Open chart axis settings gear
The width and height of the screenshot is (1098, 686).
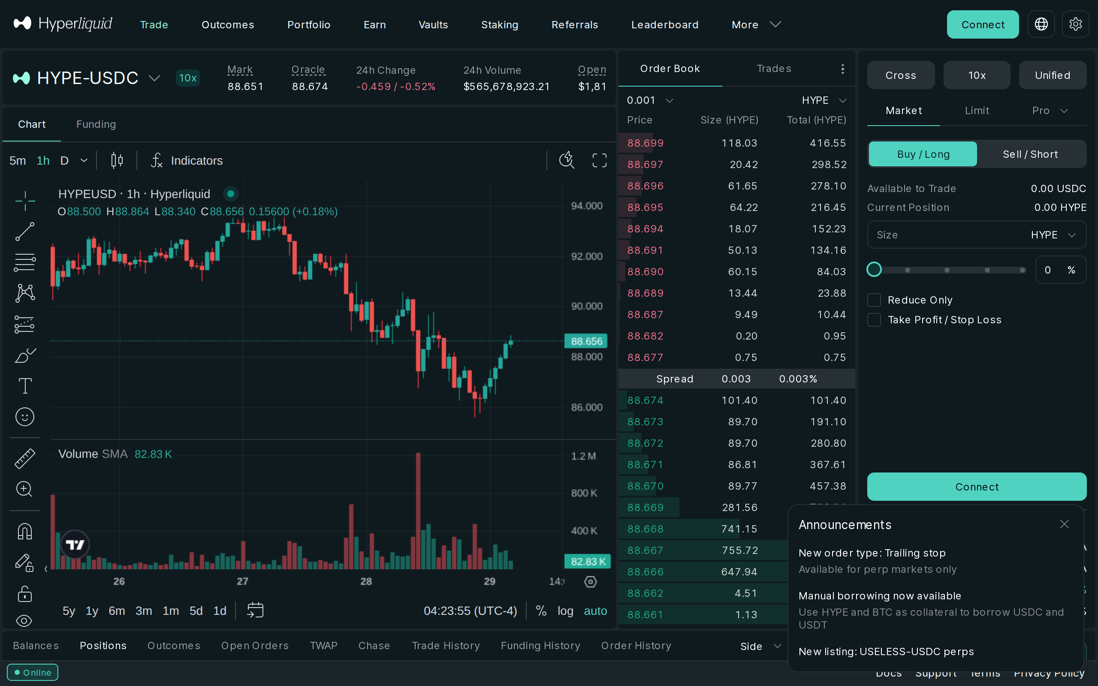590,582
